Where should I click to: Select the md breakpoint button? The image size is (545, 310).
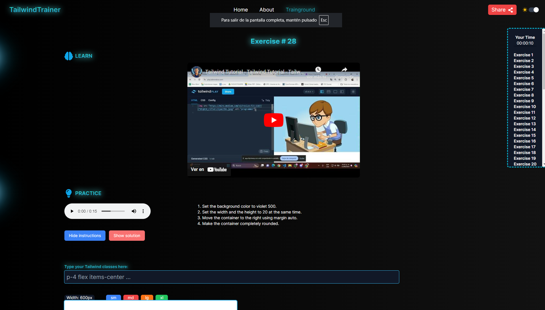pos(131,298)
